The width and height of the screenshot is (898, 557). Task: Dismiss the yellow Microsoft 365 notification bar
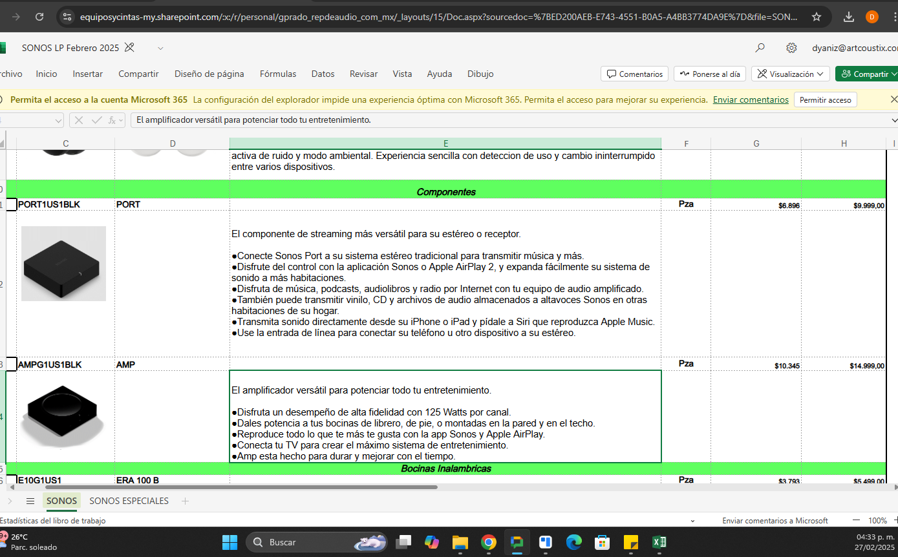pyautogui.click(x=893, y=100)
